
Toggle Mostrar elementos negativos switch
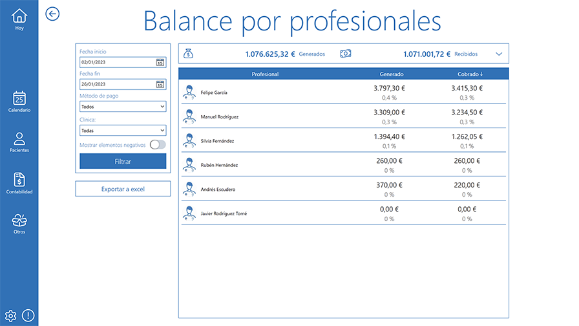pyautogui.click(x=158, y=144)
